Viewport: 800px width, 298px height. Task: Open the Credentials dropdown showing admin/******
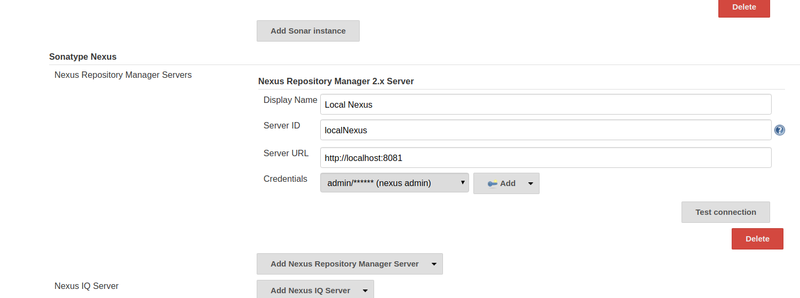coord(394,183)
